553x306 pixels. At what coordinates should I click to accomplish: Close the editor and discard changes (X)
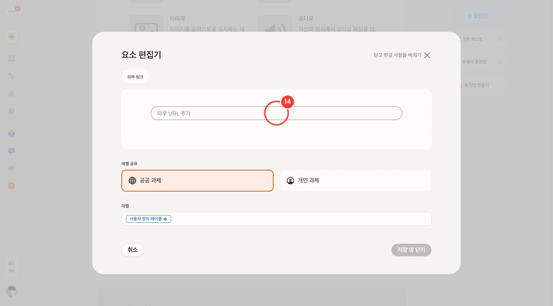coord(427,55)
